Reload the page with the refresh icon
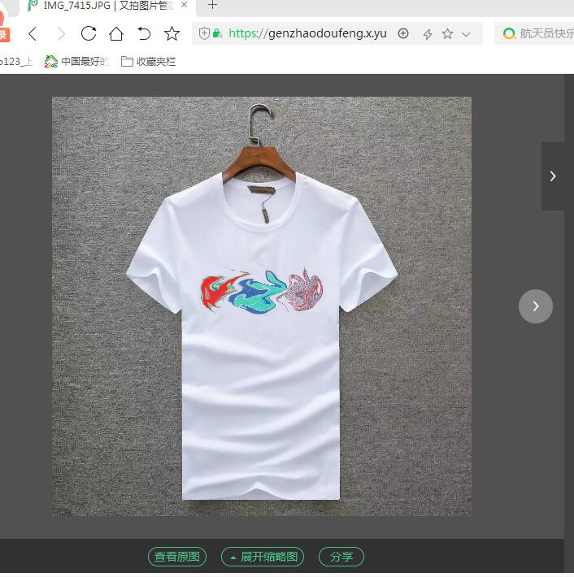The height and width of the screenshot is (577, 574). point(89,33)
